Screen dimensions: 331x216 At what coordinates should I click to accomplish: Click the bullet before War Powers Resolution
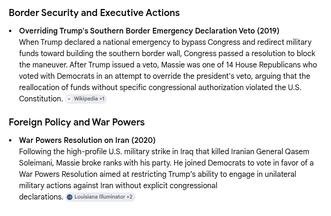10,140
